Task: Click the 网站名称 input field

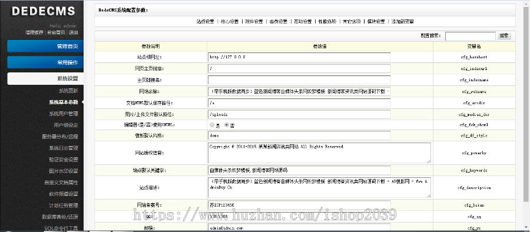Action: [299, 91]
